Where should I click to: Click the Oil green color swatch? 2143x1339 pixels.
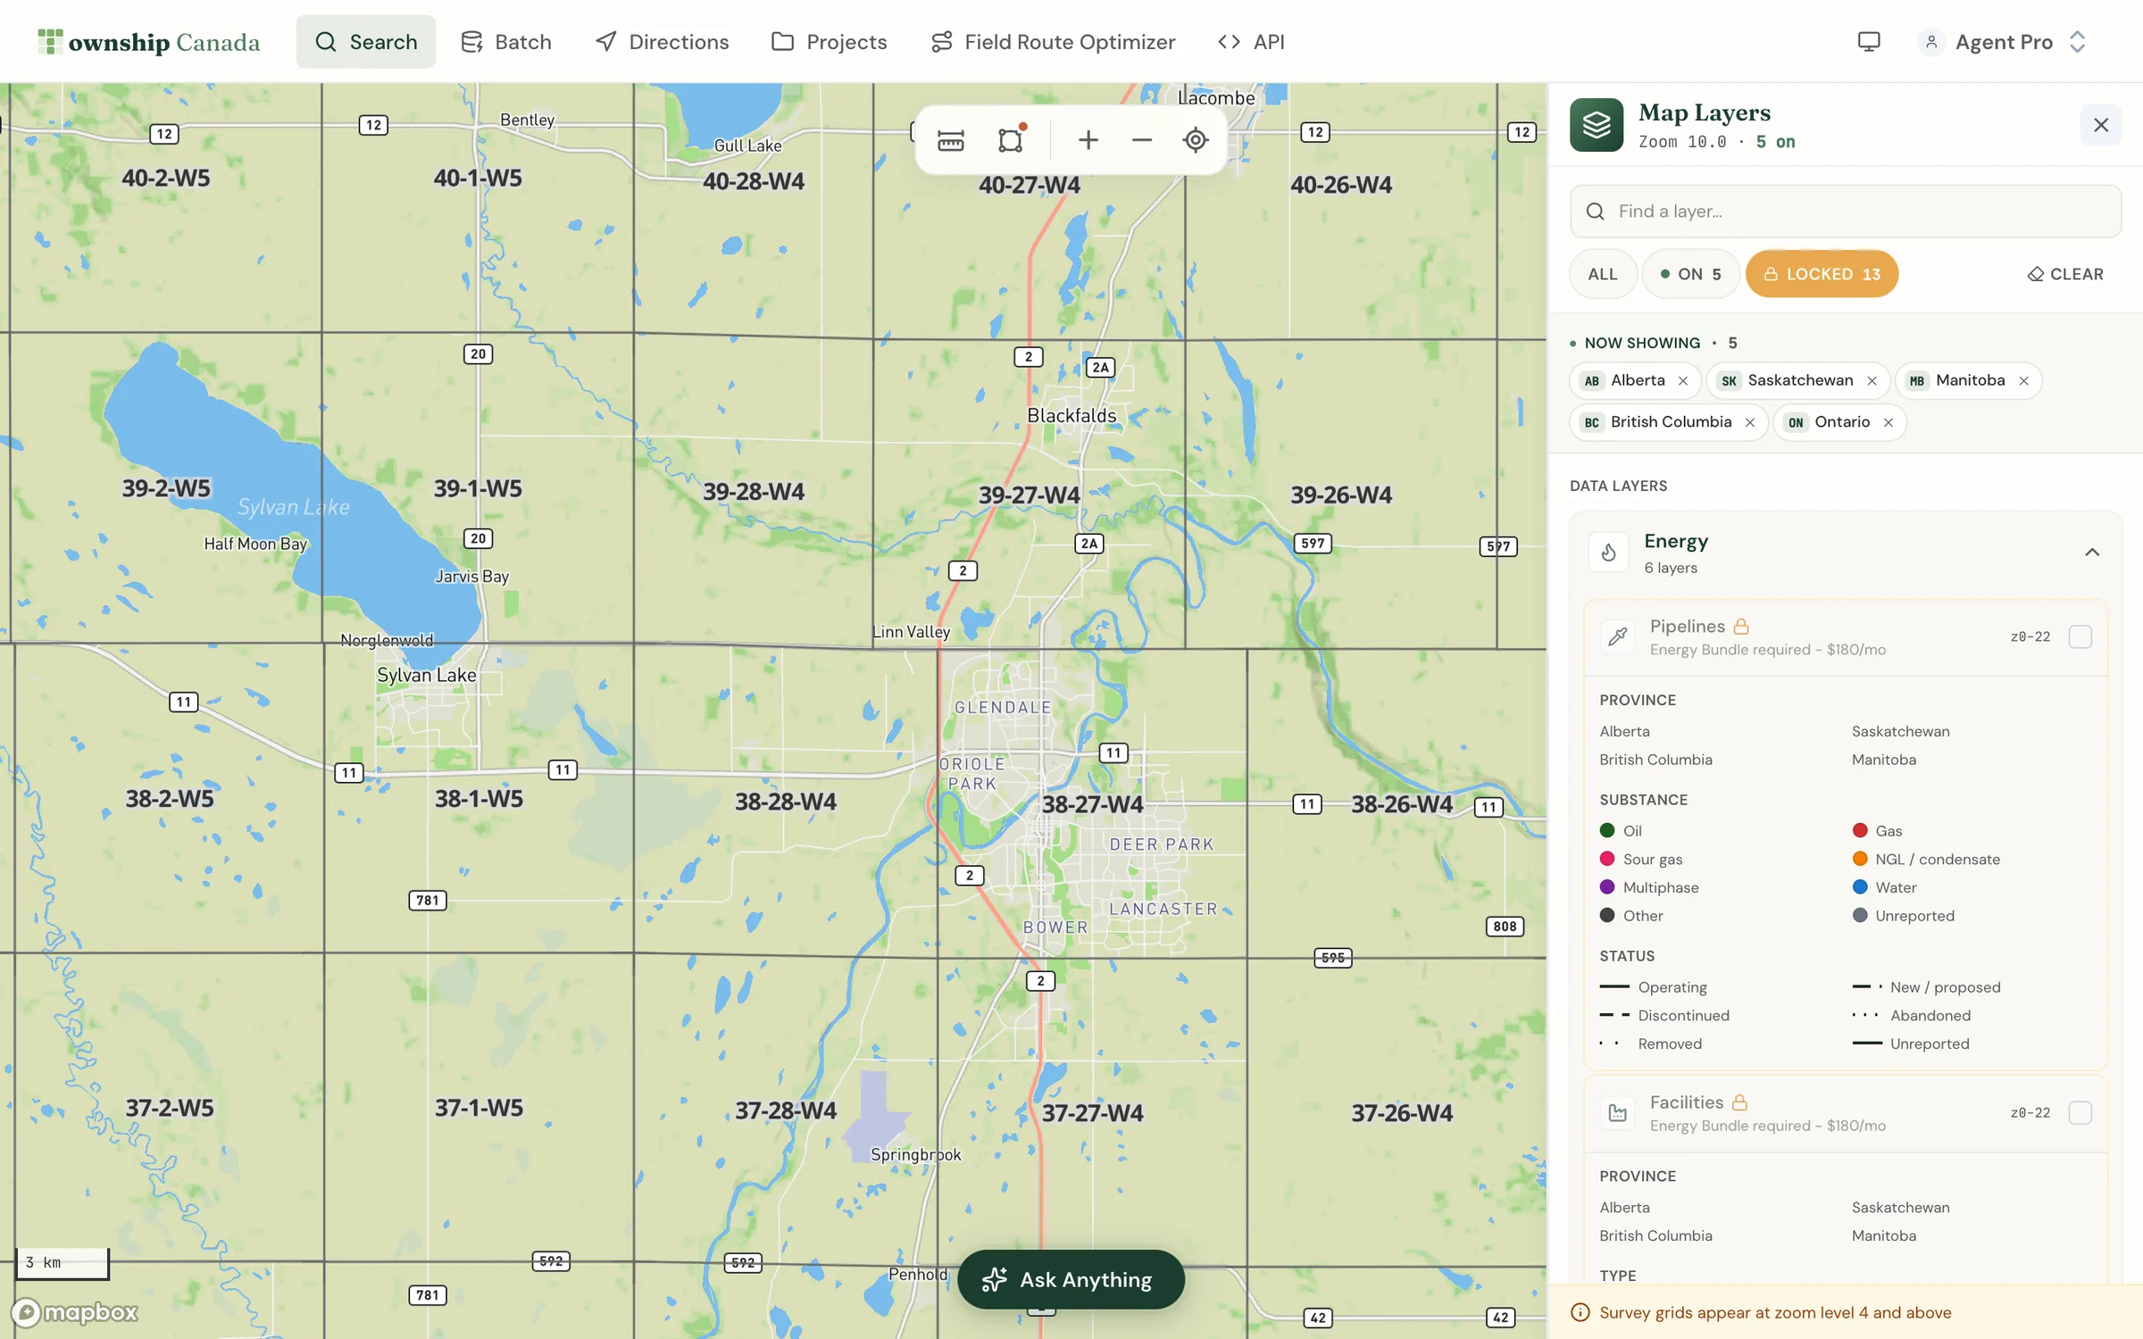click(x=1607, y=831)
